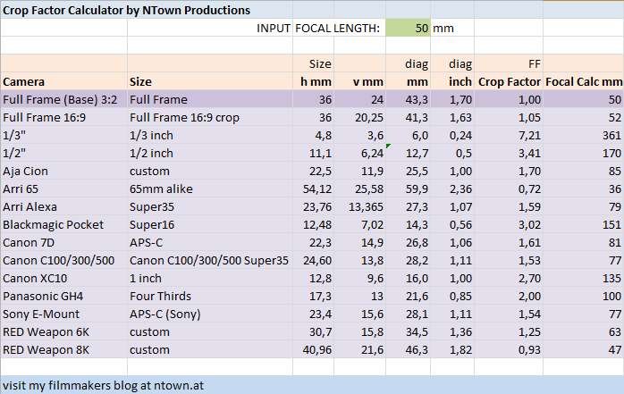This screenshot has width=624, height=394.
Task: Click the 'Crop Factor' column header
Action: point(510,82)
